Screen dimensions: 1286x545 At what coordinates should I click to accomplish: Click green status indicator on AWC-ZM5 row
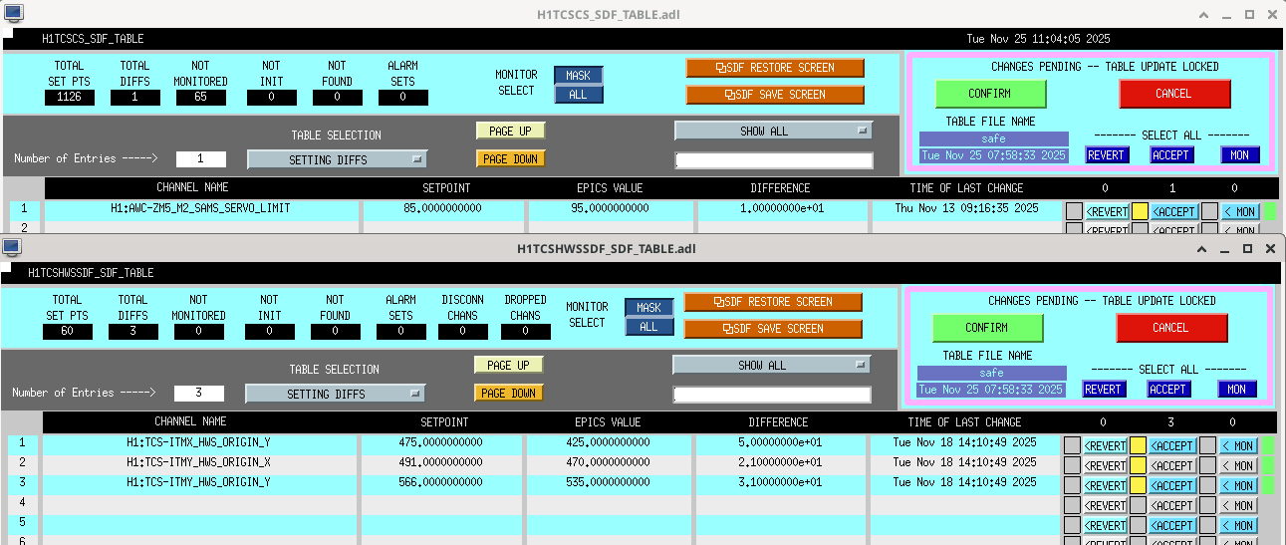[x=1270, y=211]
